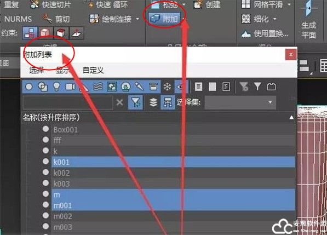Viewport: 327px width, 235px height.
Task: Toggle the lights filter bulb icon
Action: tap(56, 87)
